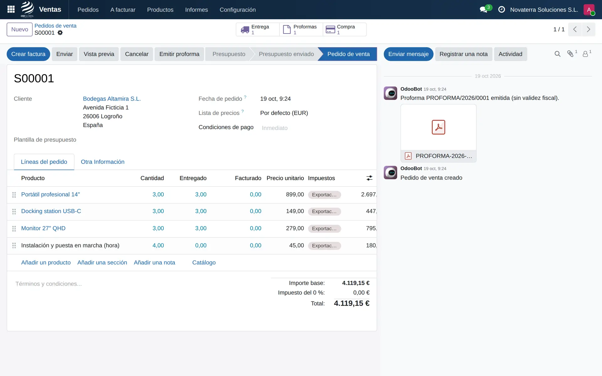602x376 pixels.
Task: Open the Entrega smart button
Action: click(258, 29)
